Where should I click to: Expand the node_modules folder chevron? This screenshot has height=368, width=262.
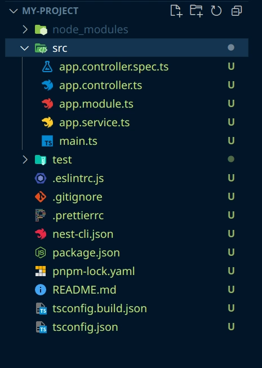[x=25, y=29]
